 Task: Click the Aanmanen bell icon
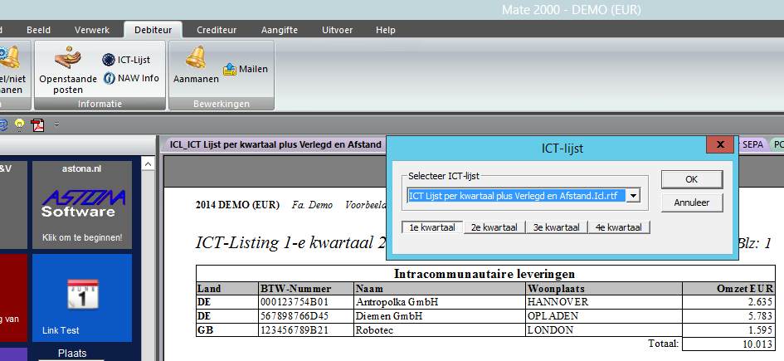click(x=196, y=65)
